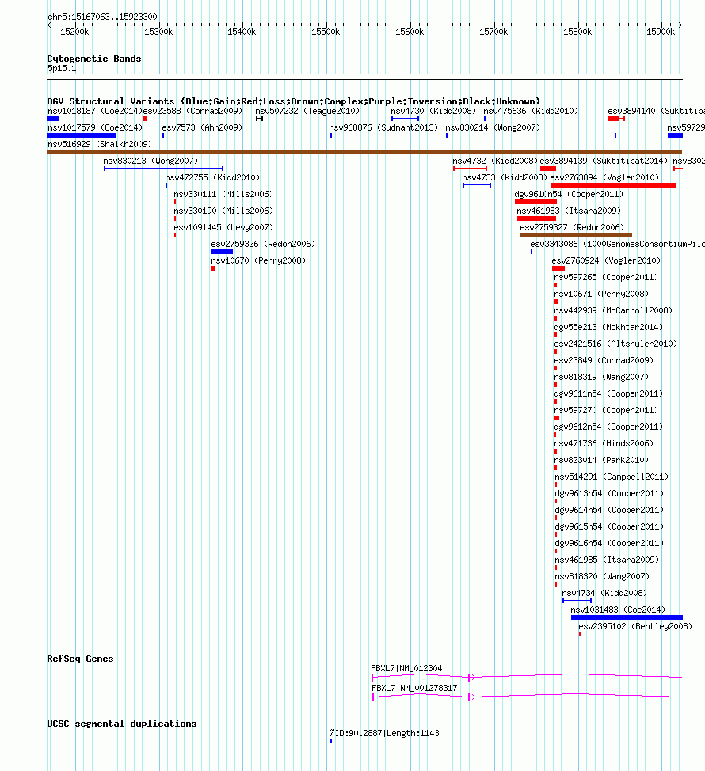Click the long brown nsv516929 complex bar
The width and height of the screenshot is (705, 771).
[364, 153]
